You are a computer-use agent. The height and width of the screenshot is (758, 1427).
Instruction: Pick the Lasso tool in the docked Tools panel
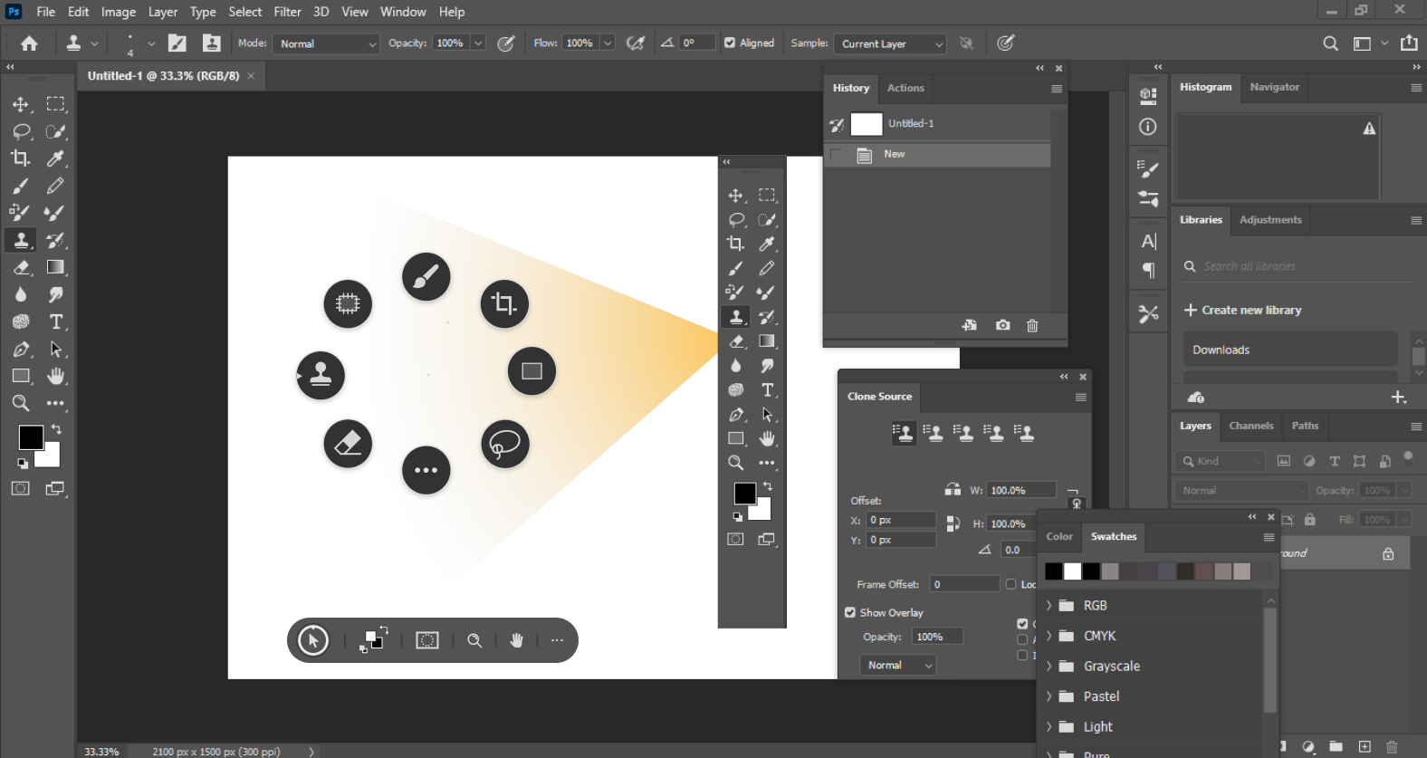coord(20,131)
